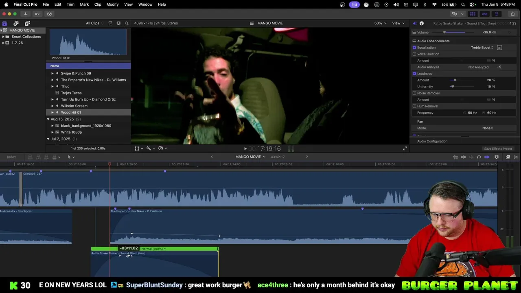The width and height of the screenshot is (521, 293).
Task: Enable the Hum Removal checkbox
Action: (x=414, y=106)
